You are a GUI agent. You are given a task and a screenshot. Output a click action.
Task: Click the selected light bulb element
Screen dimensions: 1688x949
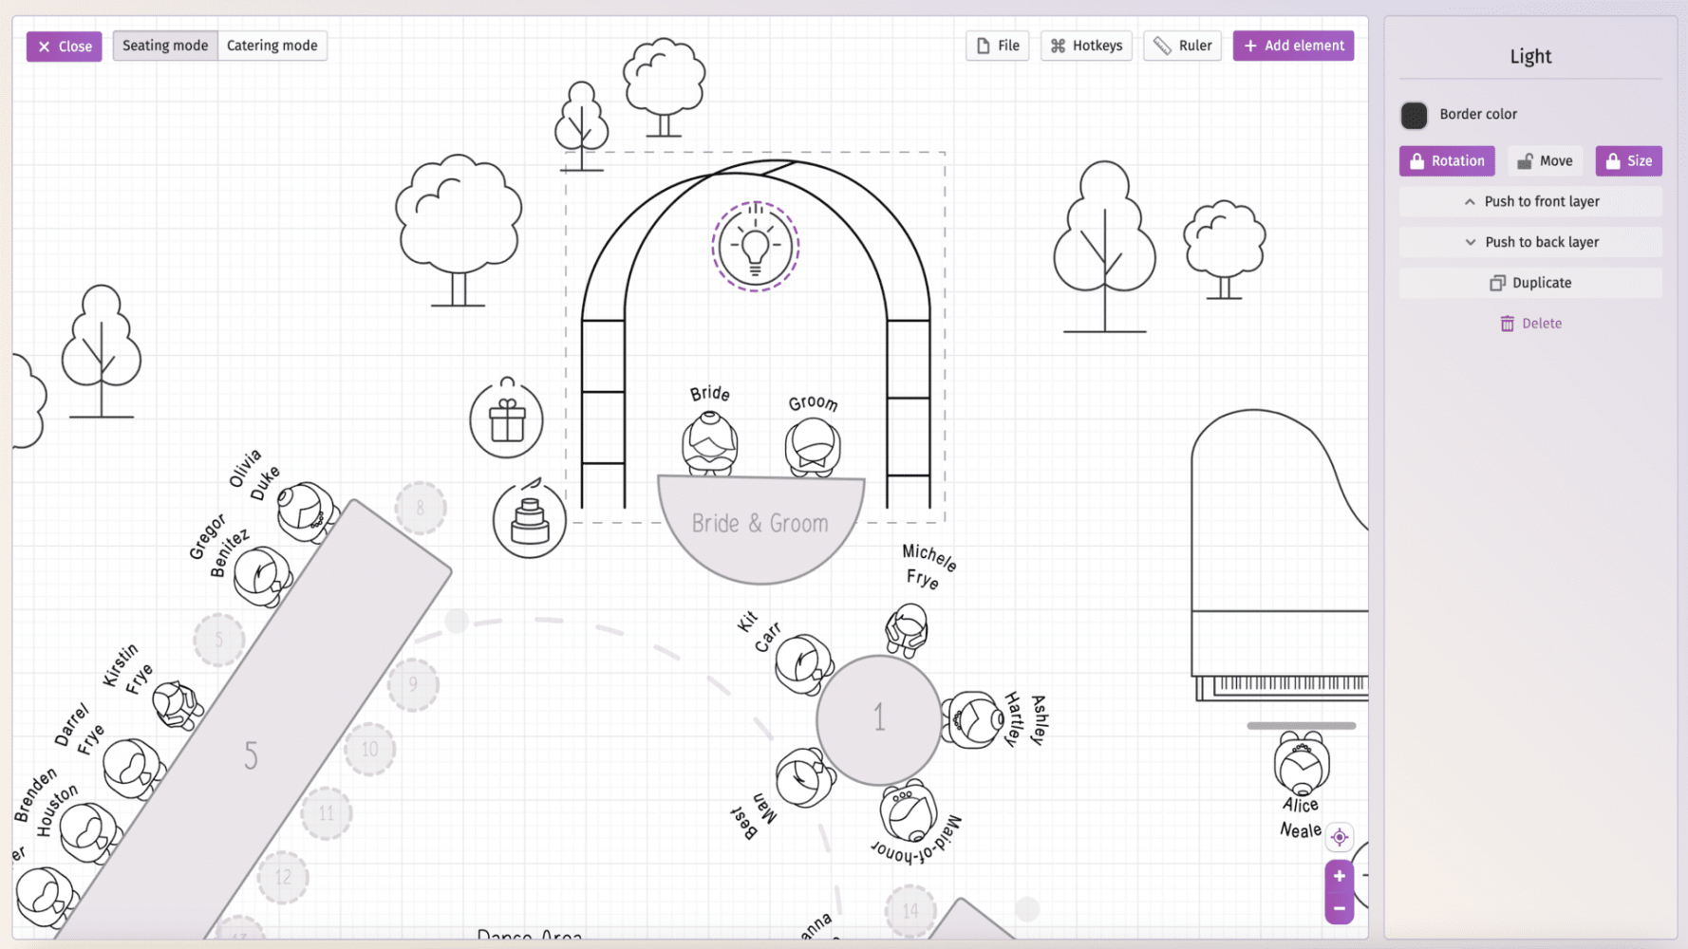coord(755,246)
